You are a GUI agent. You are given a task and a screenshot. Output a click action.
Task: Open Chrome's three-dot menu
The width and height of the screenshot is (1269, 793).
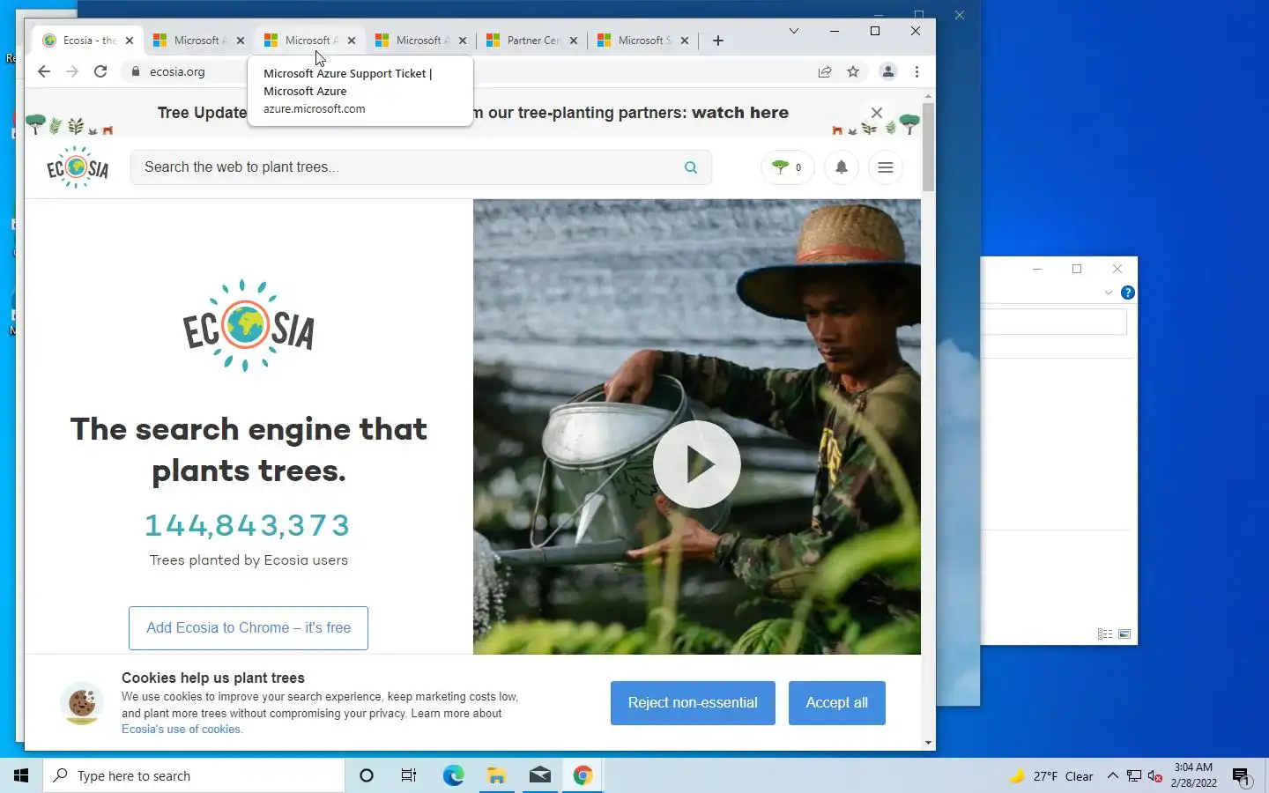tap(916, 71)
